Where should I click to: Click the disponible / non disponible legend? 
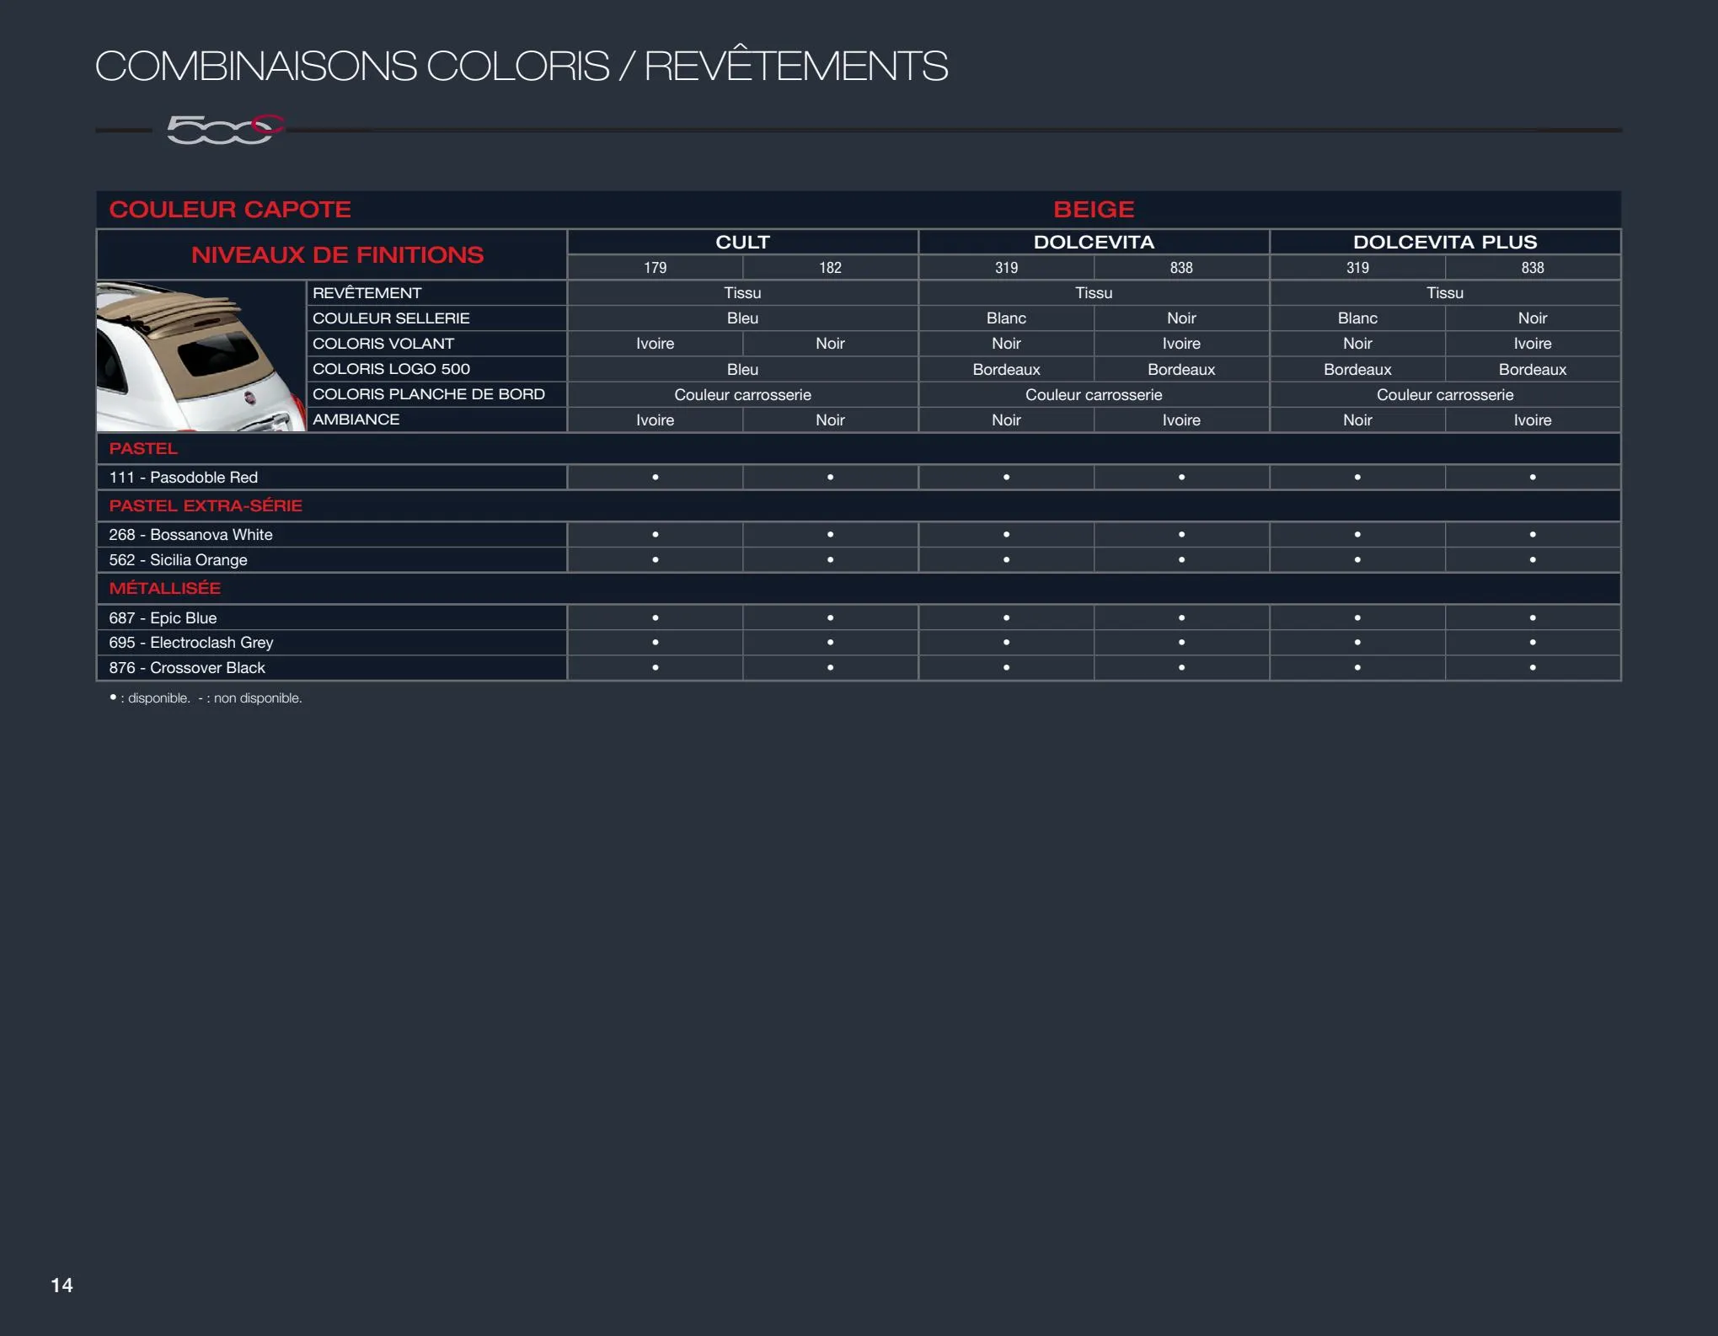pos(206,698)
